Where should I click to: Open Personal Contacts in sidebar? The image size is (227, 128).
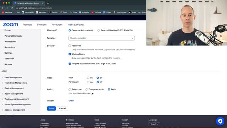tap(13, 36)
